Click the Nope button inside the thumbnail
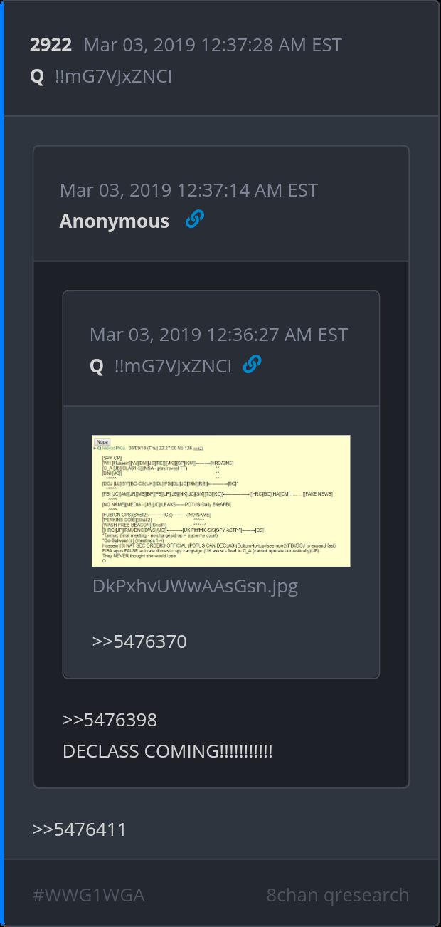The image size is (441, 927). tap(102, 441)
